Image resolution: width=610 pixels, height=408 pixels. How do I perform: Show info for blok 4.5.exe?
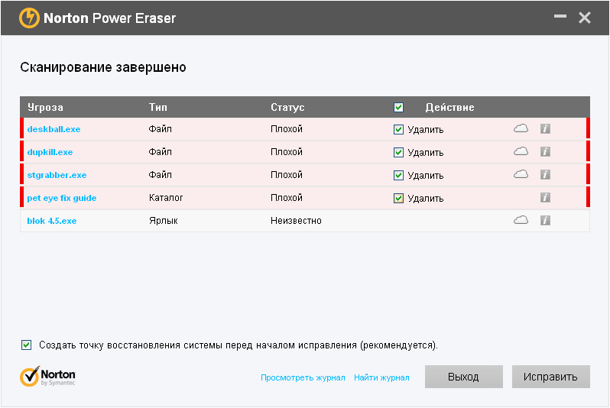click(x=546, y=221)
